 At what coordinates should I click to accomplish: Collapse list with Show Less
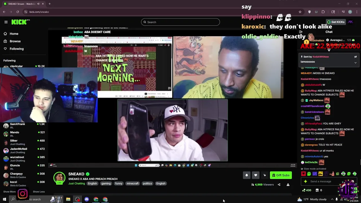(39, 192)
